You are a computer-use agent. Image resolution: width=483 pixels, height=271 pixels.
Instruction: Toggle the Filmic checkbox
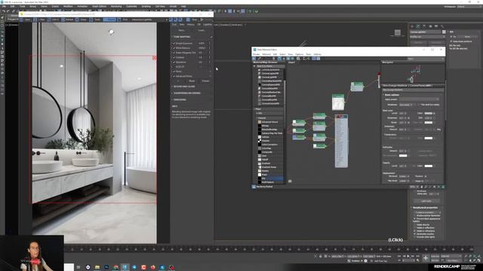174,72
